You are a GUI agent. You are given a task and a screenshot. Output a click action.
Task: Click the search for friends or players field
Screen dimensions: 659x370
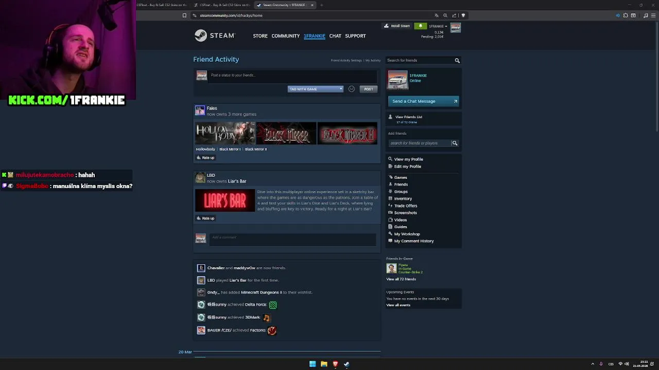[x=419, y=143]
